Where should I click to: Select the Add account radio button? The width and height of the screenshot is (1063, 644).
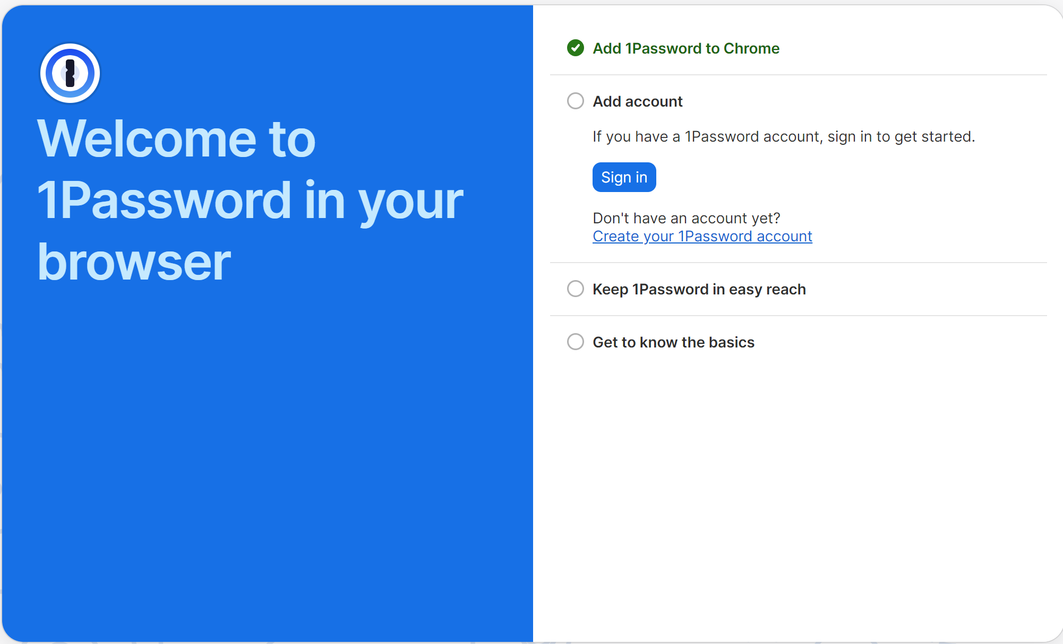[575, 101]
